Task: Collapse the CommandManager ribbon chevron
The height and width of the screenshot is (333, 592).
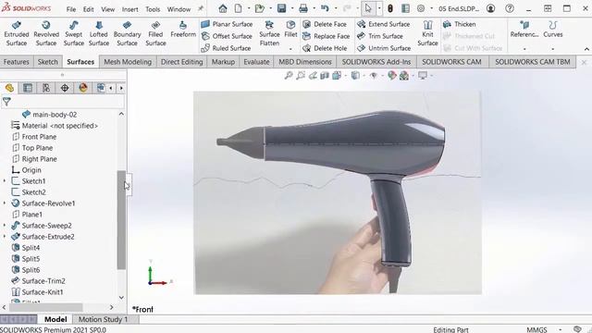Action: click(x=586, y=49)
